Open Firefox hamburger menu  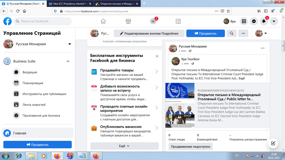point(281,11)
